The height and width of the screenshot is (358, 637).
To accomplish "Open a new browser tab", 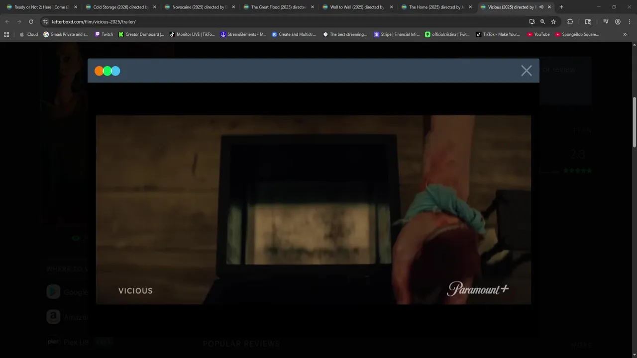I will coord(561,7).
